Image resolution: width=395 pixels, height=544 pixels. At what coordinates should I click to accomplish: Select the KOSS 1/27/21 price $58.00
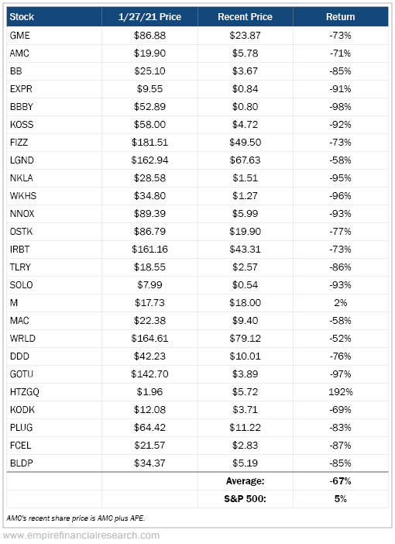(x=149, y=125)
